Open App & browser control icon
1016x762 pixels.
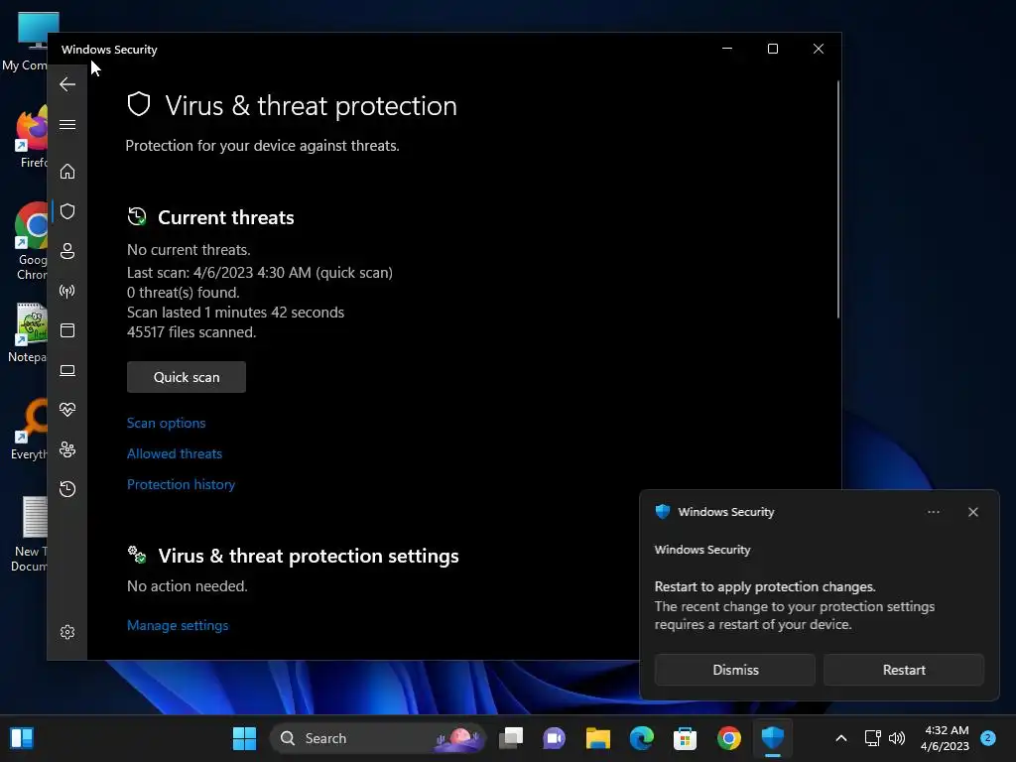[67, 330]
